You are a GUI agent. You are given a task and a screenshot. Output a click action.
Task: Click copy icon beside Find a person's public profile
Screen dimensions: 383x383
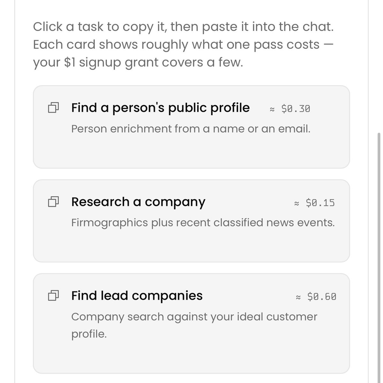[x=53, y=108]
